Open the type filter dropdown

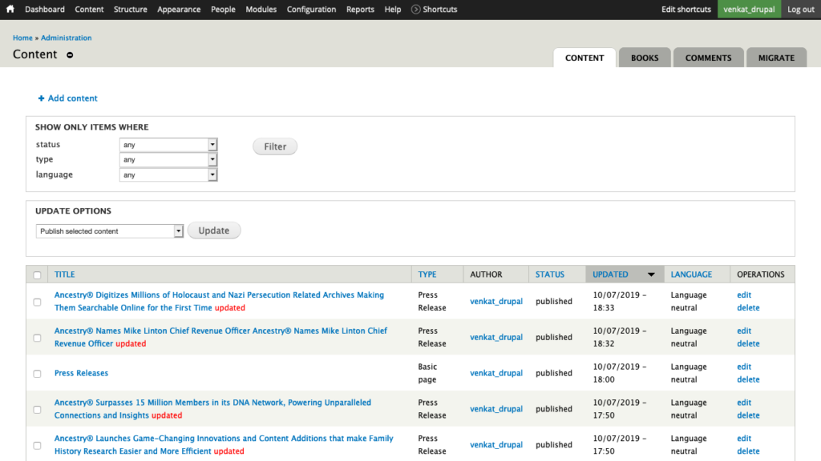pyautogui.click(x=168, y=159)
